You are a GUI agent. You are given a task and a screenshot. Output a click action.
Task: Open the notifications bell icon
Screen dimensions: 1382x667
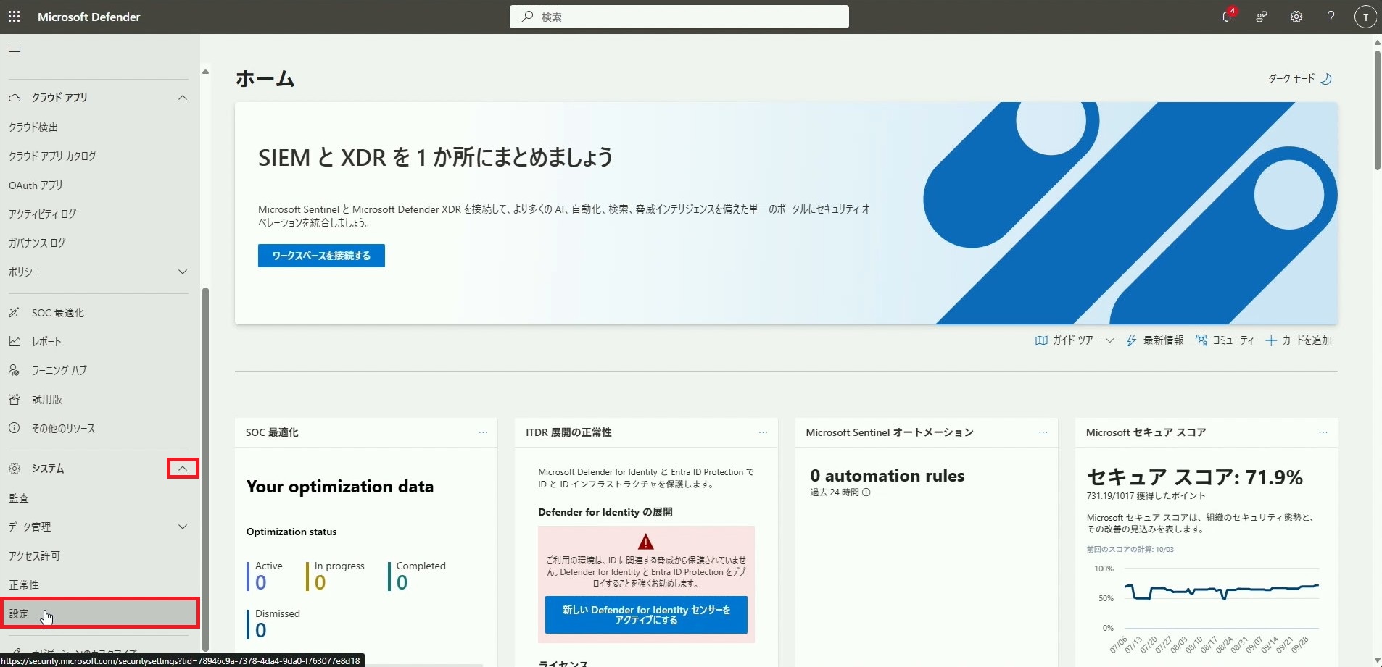pos(1227,17)
